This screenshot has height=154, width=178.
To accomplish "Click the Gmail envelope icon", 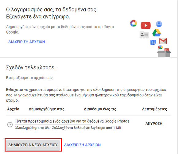I will tap(163, 41).
